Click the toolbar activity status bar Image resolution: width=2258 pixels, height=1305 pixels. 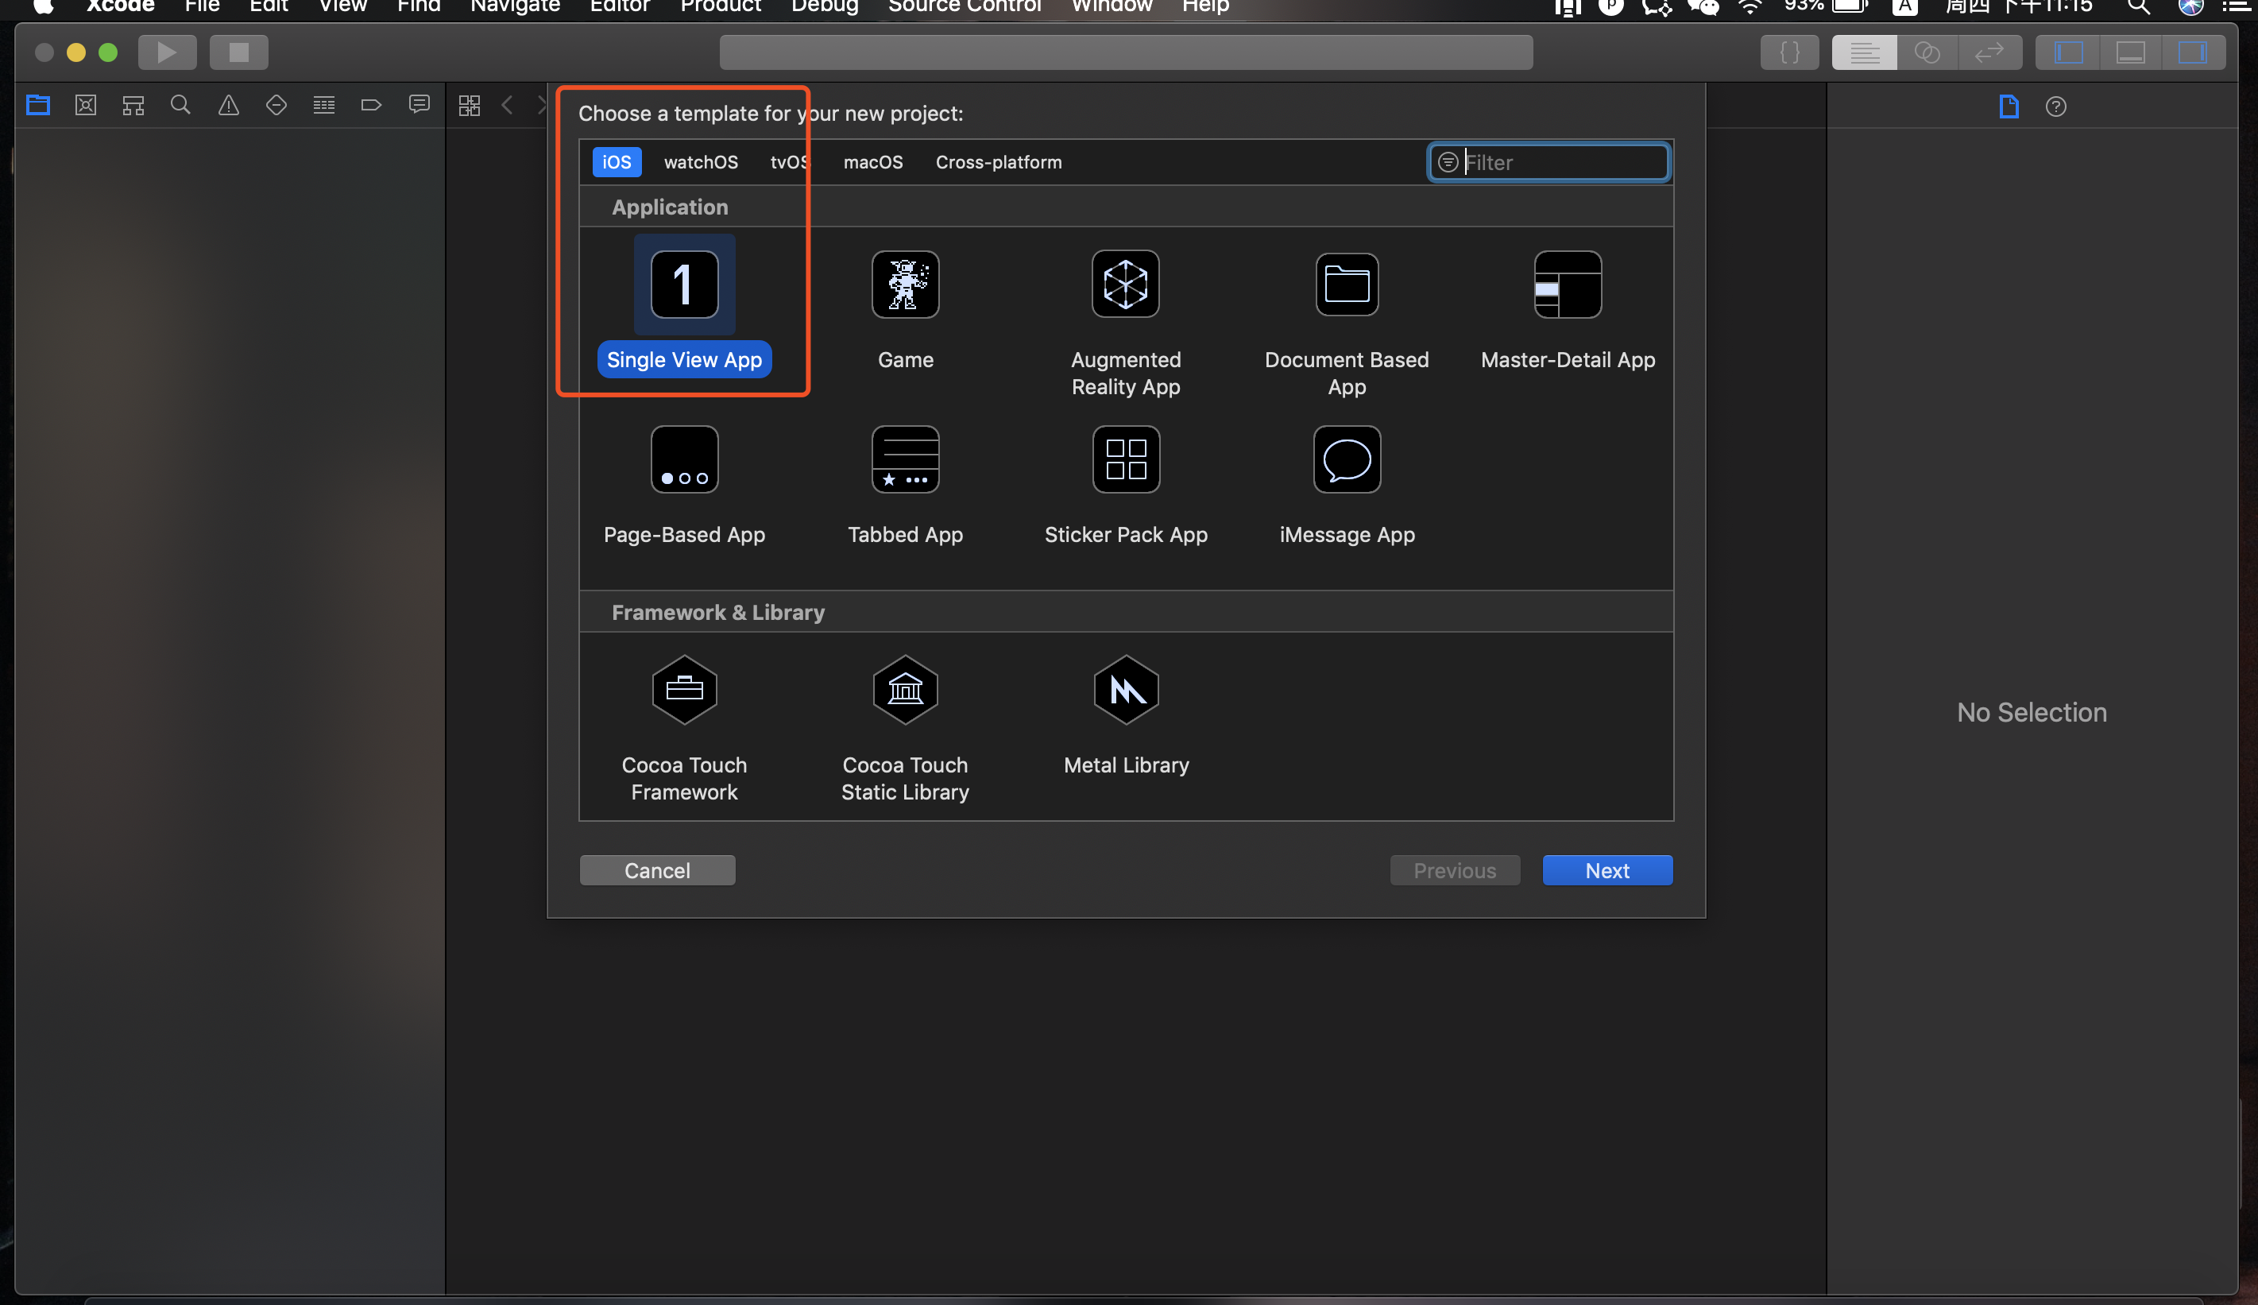click(1125, 52)
